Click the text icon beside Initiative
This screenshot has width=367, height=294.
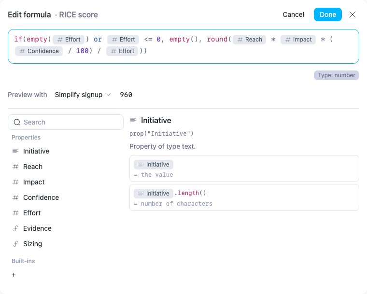click(15, 151)
